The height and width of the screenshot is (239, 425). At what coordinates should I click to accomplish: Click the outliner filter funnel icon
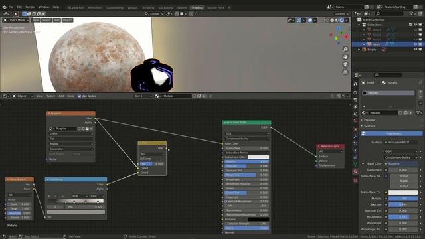tap(412, 13)
